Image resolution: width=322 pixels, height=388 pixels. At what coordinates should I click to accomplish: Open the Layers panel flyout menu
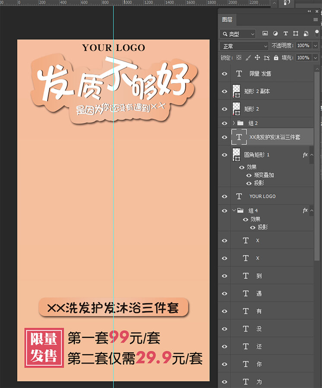click(316, 19)
